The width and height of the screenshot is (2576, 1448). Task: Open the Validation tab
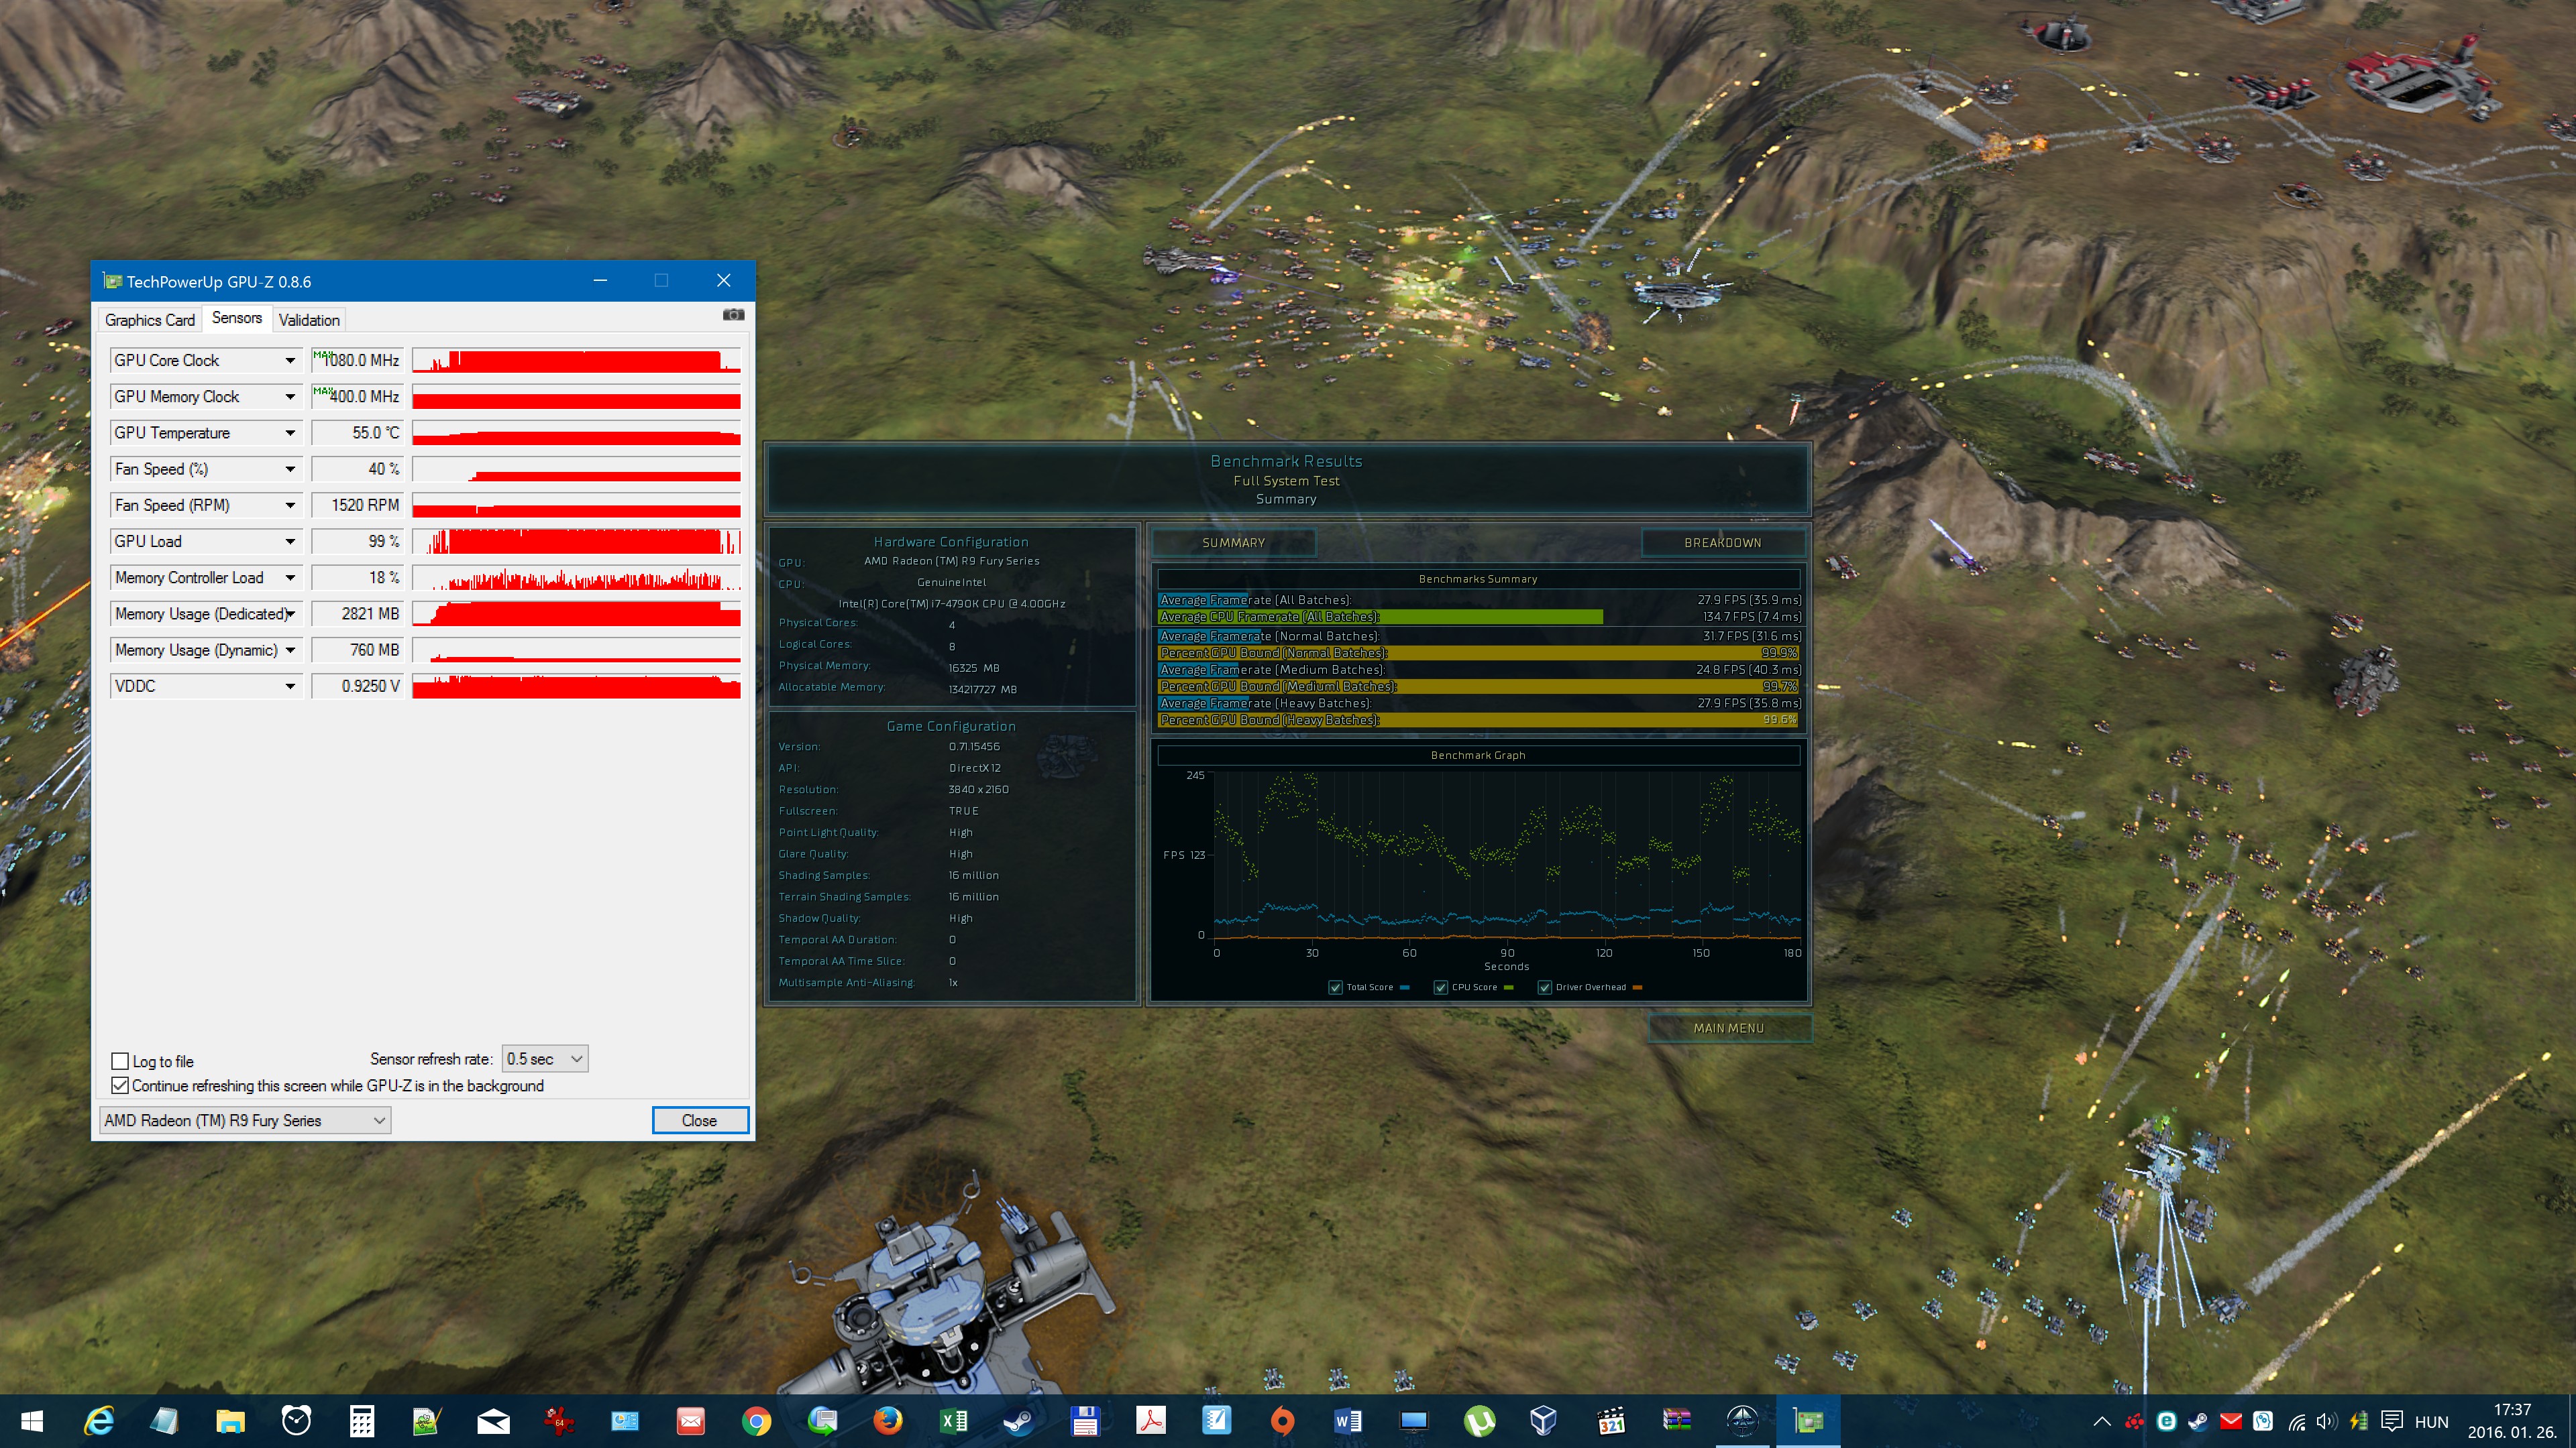pyautogui.click(x=309, y=320)
